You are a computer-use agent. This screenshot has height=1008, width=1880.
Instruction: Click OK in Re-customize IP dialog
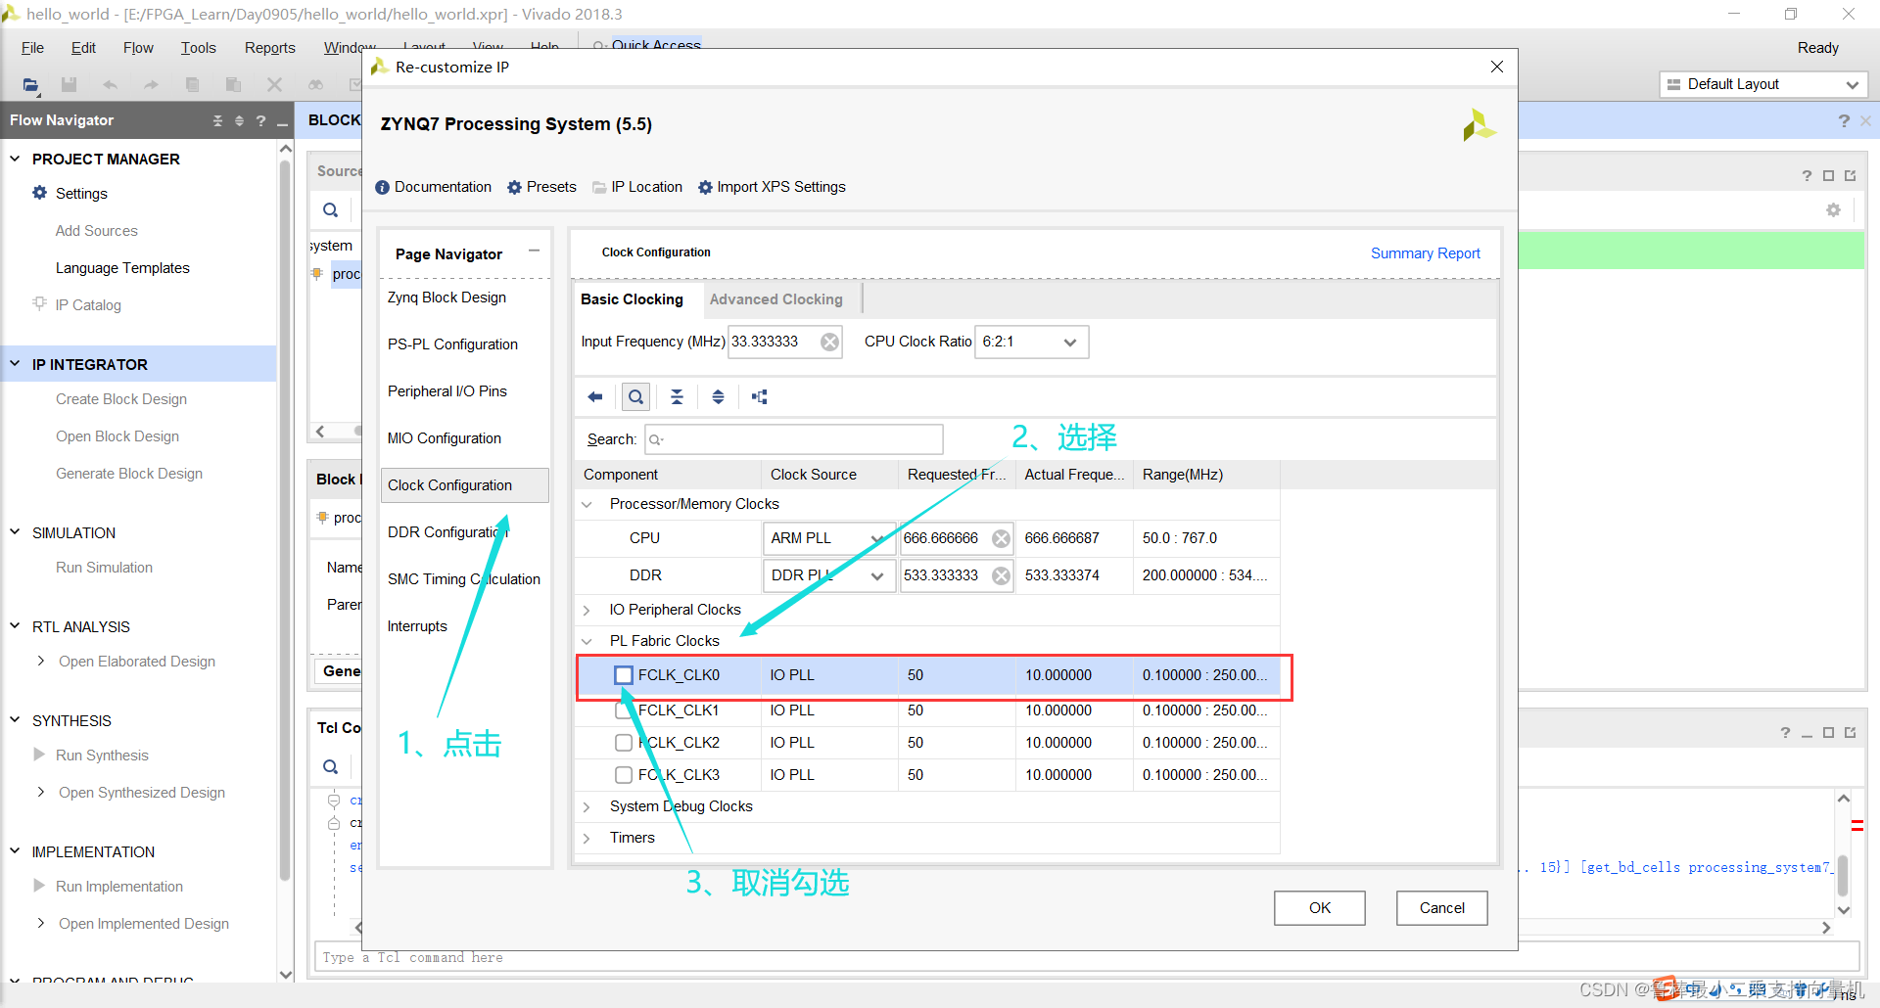[1320, 908]
